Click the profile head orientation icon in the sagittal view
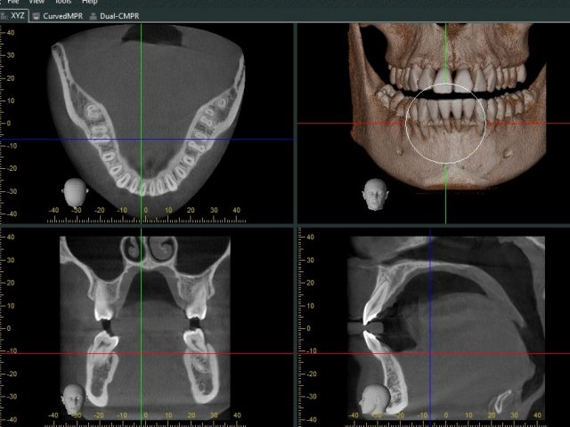This screenshot has height=427, width=570. pos(374,399)
